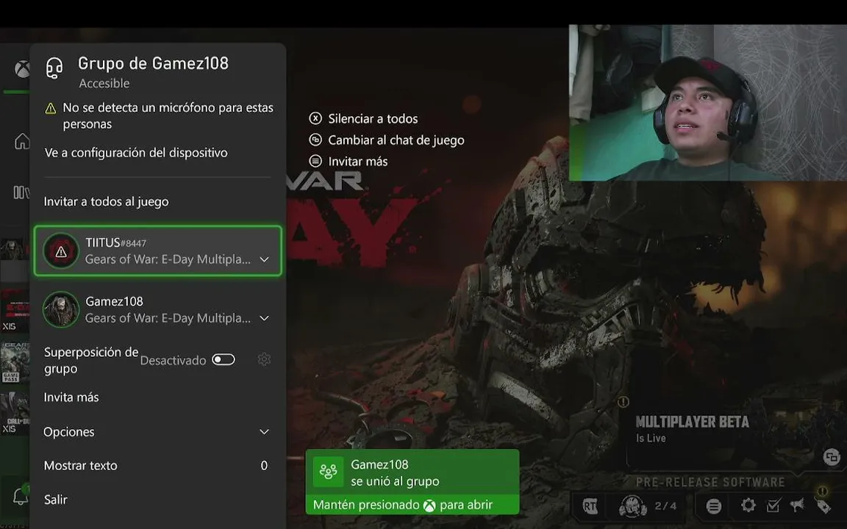Select the Gears Game Pass tile in sidebar

click(x=15, y=362)
